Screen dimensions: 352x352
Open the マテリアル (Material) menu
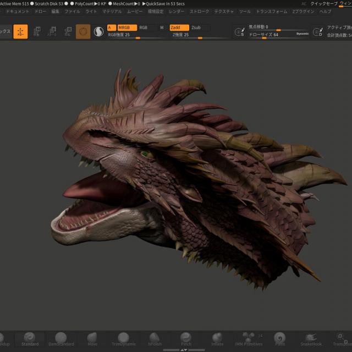[112, 11]
